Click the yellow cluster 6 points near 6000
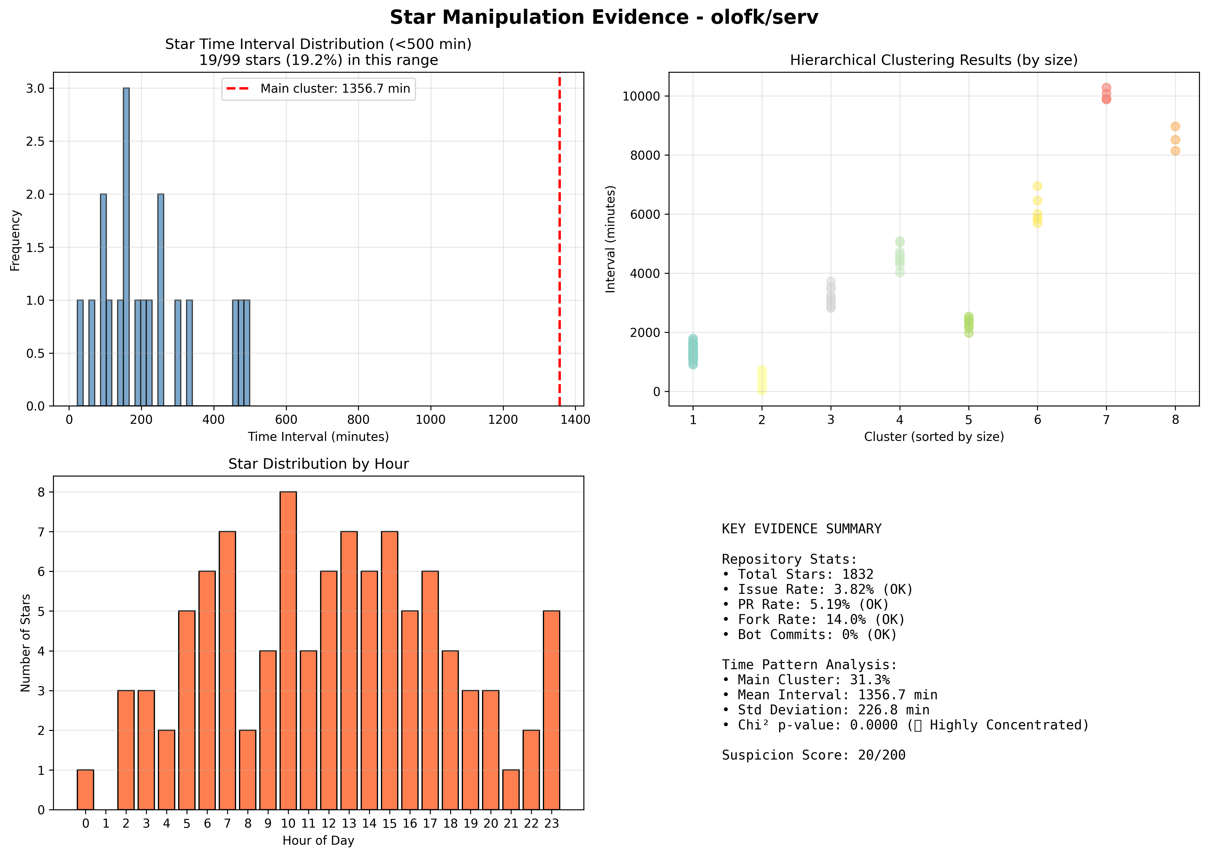 tap(1037, 205)
